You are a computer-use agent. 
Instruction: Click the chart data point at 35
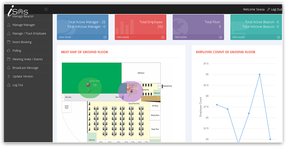[259, 74]
